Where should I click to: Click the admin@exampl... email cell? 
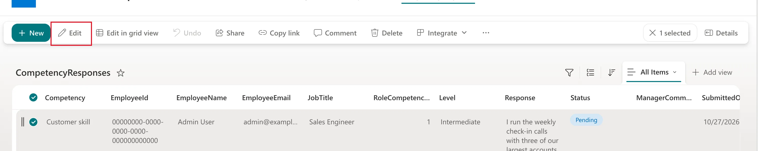point(270,122)
